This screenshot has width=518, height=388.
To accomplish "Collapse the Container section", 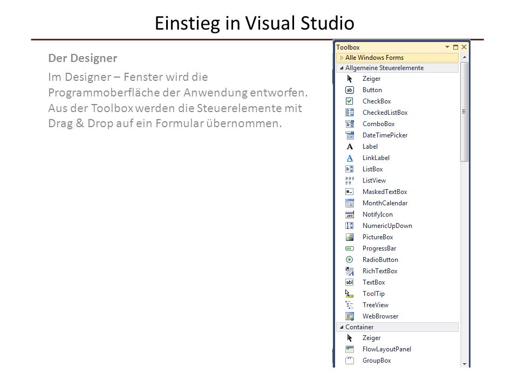I will tap(342, 327).
